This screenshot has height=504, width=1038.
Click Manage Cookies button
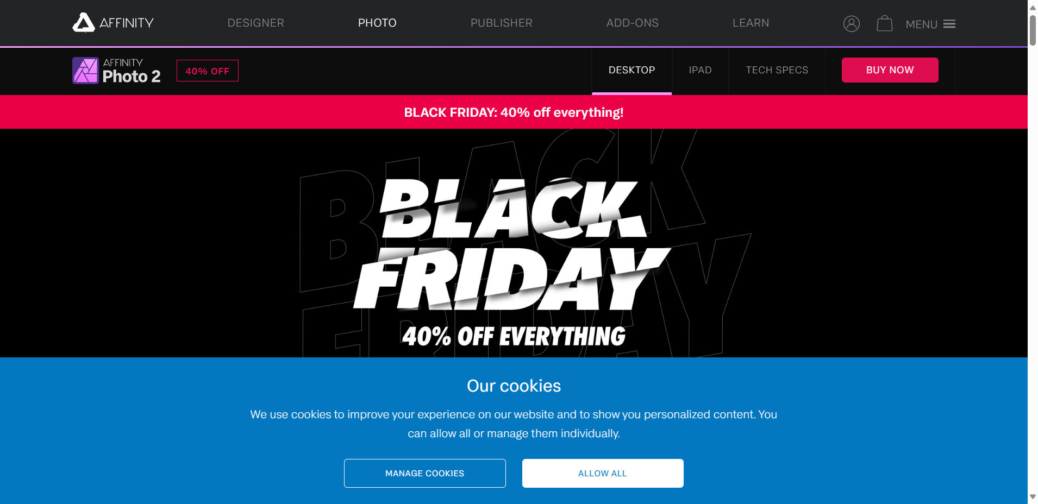coord(424,473)
